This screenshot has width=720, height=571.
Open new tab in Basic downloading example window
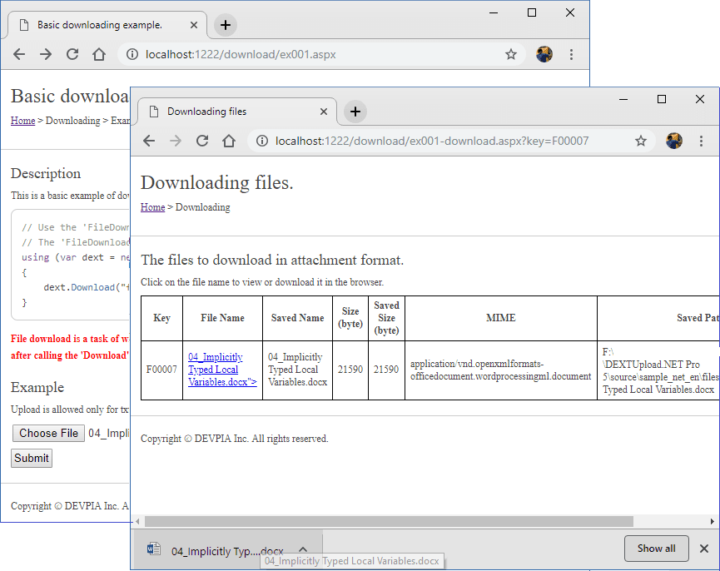(226, 25)
